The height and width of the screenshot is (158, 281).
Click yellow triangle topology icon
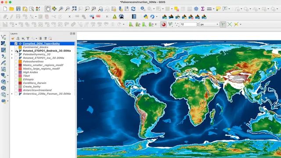pos(115,17)
